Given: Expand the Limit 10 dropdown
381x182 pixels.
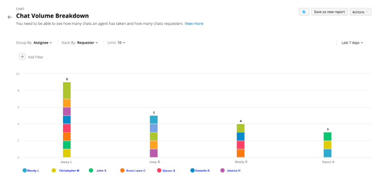Looking at the screenshot, I should (120, 43).
